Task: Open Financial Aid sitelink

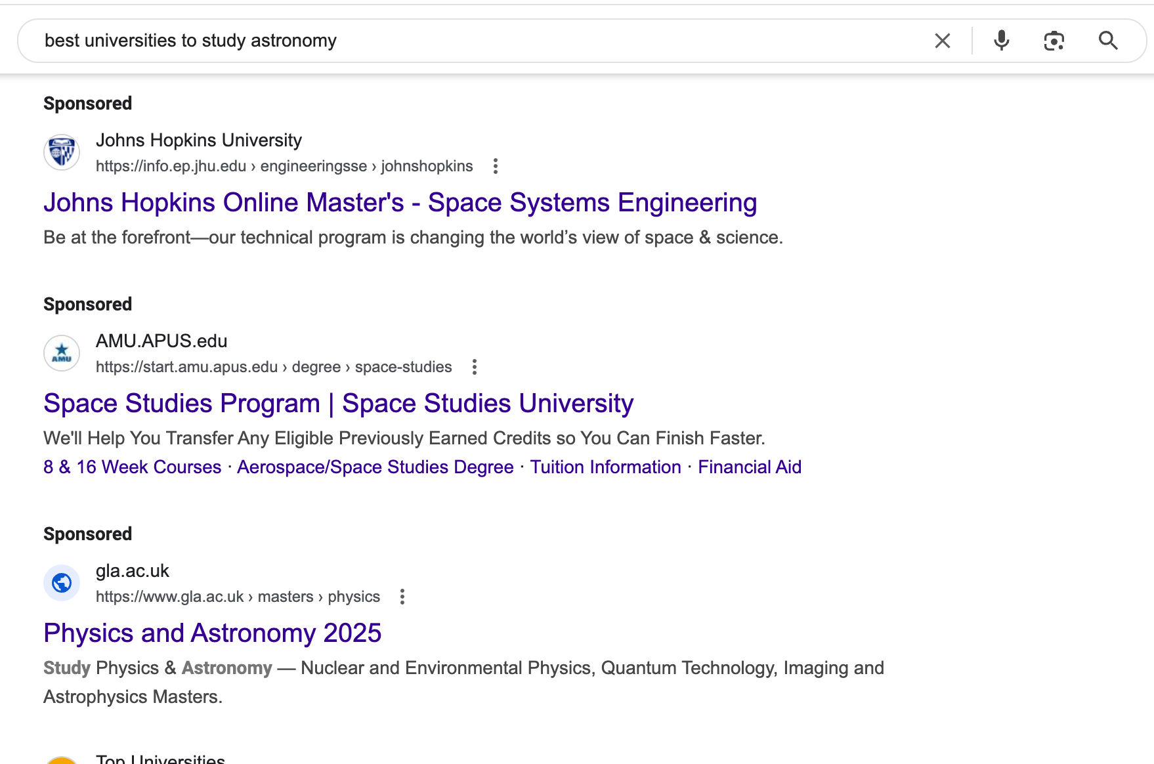Action: [750, 467]
